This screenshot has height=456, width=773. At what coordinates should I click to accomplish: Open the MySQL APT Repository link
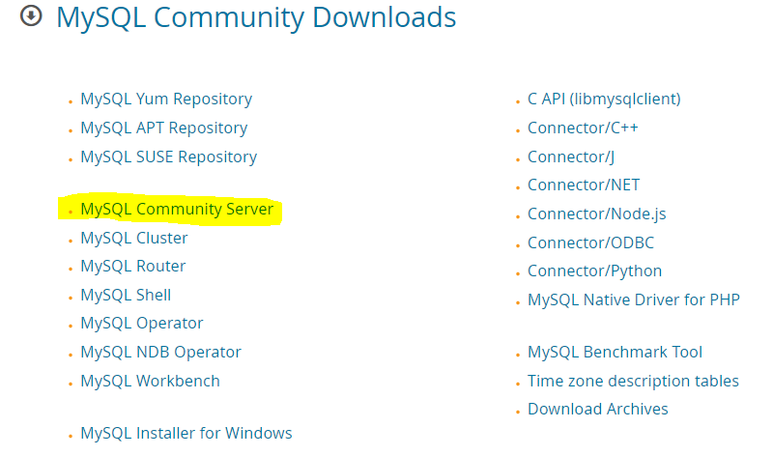(x=163, y=128)
